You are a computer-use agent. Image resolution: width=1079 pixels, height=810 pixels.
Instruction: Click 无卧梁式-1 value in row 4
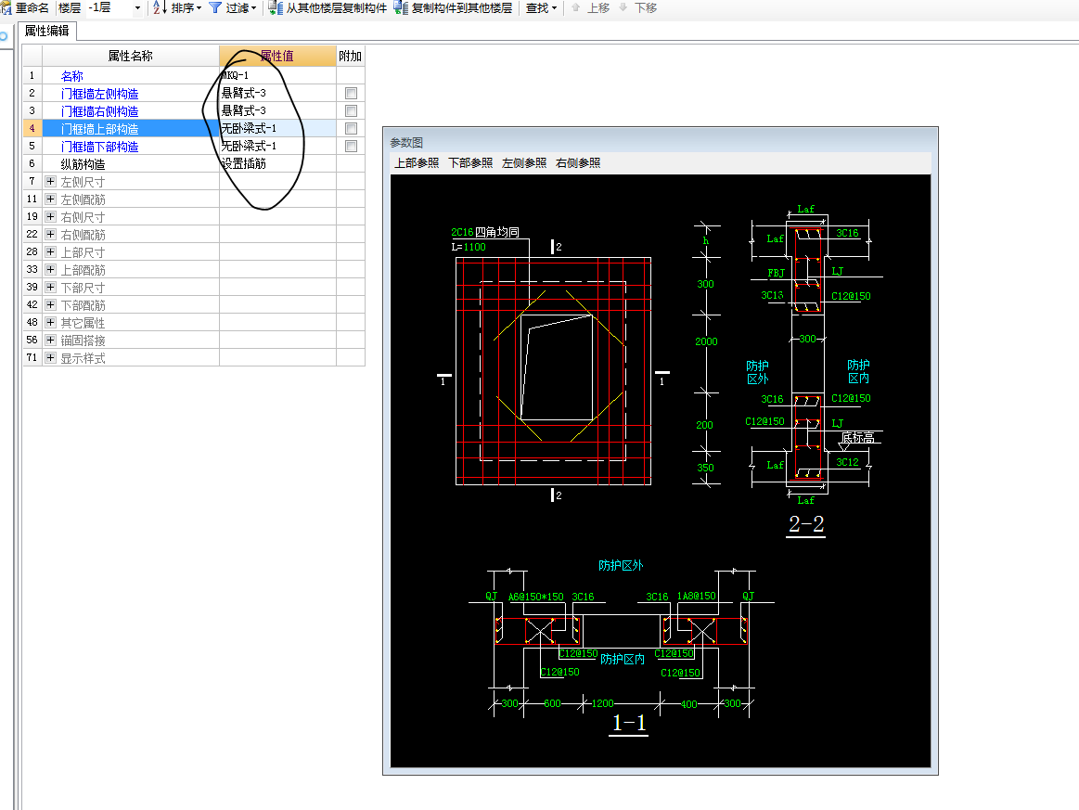(277, 129)
